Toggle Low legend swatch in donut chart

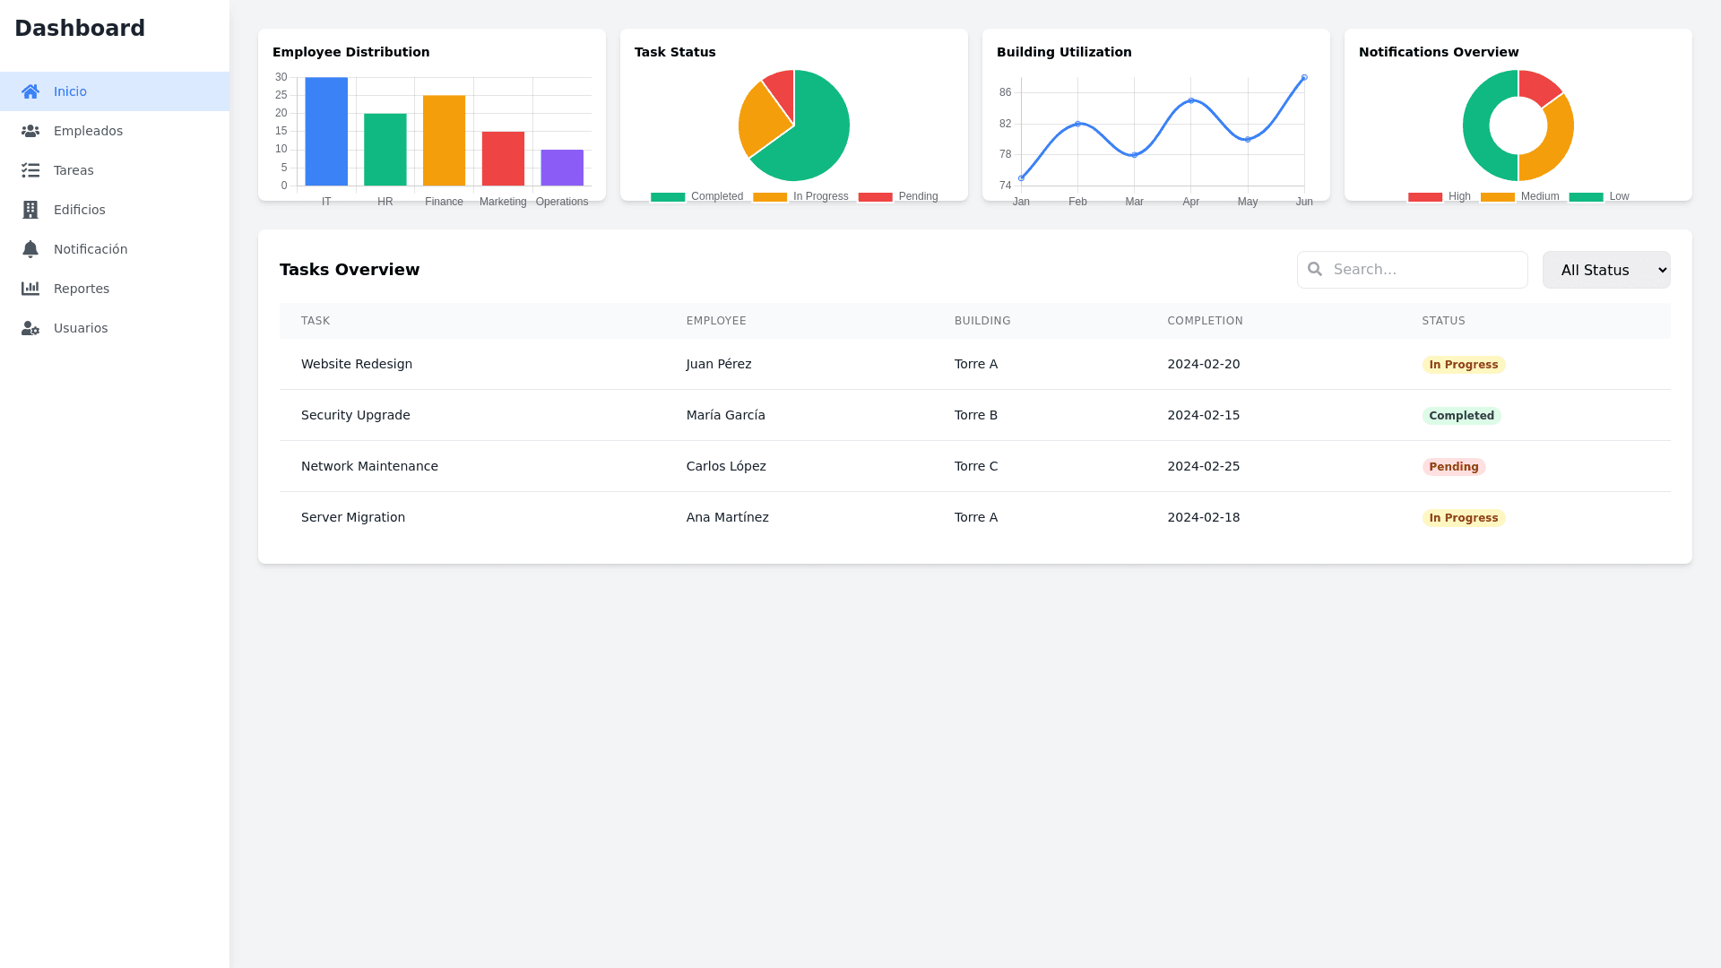click(1586, 196)
